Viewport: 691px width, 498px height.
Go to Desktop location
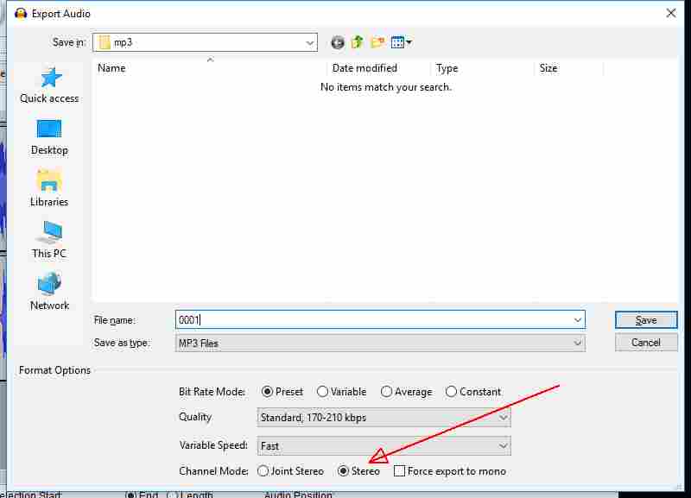pos(49,136)
